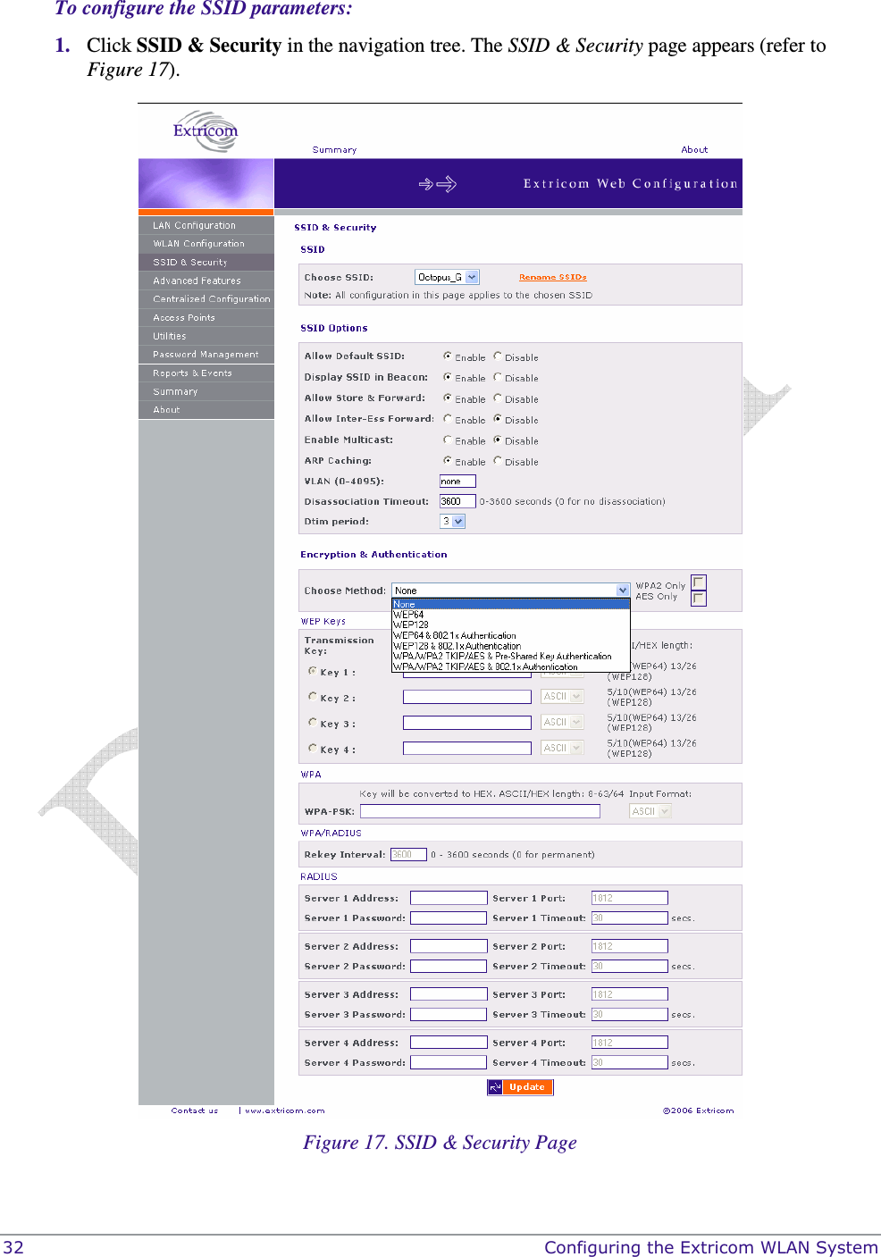The height and width of the screenshot is (1257, 881).
Task: Select Key 1 as transmission key
Action: (313, 670)
